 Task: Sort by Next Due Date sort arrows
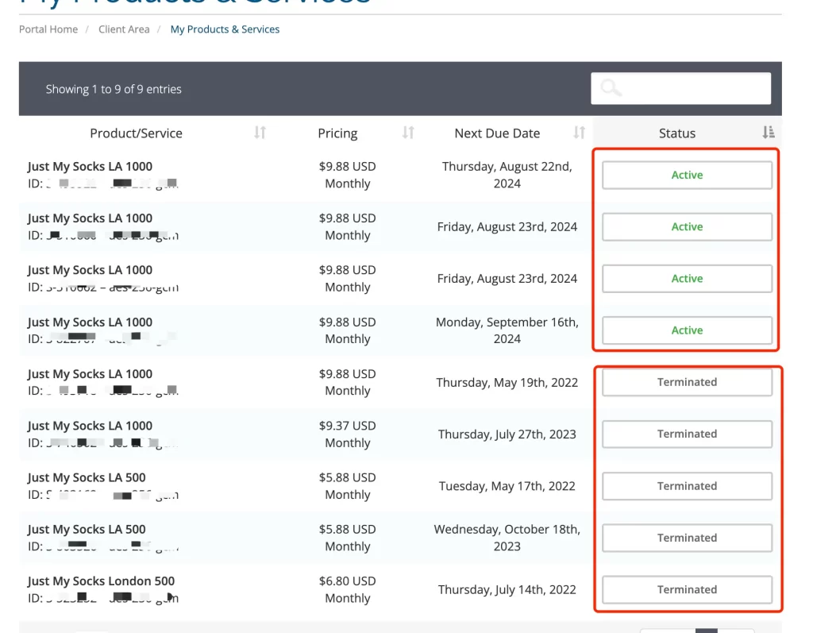pos(579,133)
